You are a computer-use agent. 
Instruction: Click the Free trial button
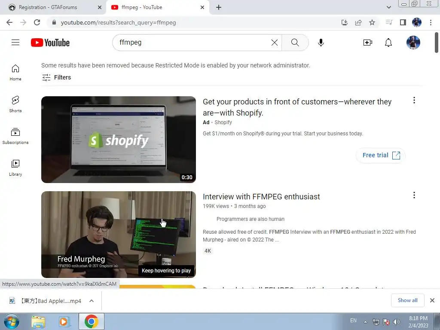click(x=381, y=155)
